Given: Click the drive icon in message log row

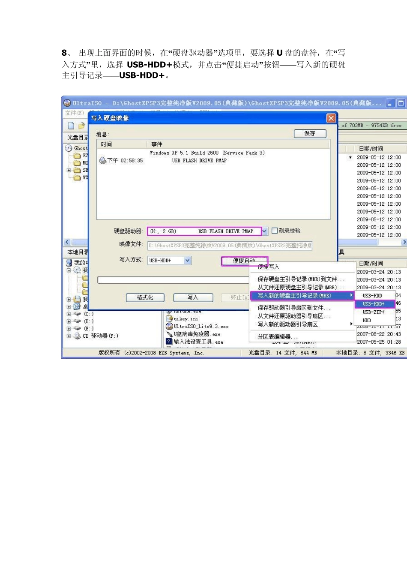Looking at the screenshot, I should (x=102, y=161).
